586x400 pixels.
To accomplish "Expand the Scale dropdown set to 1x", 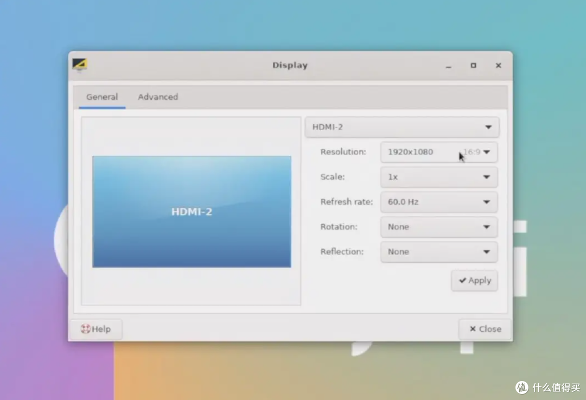I will (x=439, y=177).
